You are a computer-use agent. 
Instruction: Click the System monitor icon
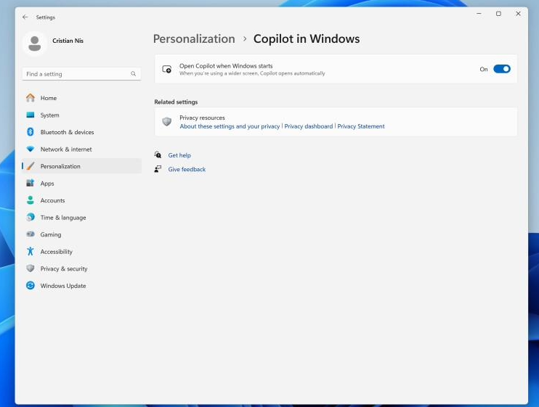31,115
